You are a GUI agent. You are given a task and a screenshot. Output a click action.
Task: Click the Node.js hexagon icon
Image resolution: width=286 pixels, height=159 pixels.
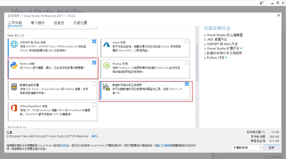(107, 66)
